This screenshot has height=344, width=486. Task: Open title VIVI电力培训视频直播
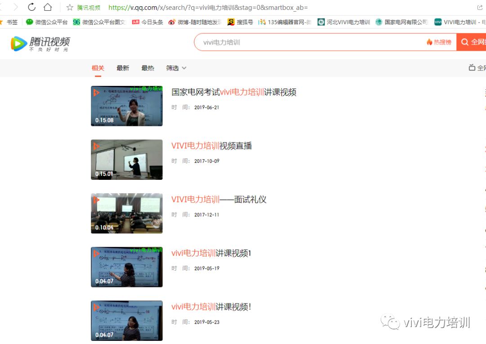coord(211,146)
